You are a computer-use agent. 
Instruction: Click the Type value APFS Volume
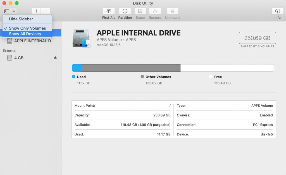click(x=262, y=106)
